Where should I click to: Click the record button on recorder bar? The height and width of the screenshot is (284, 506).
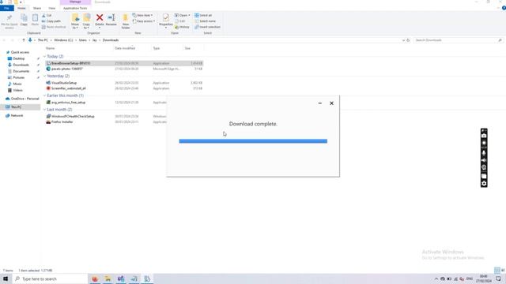(484, 143)
